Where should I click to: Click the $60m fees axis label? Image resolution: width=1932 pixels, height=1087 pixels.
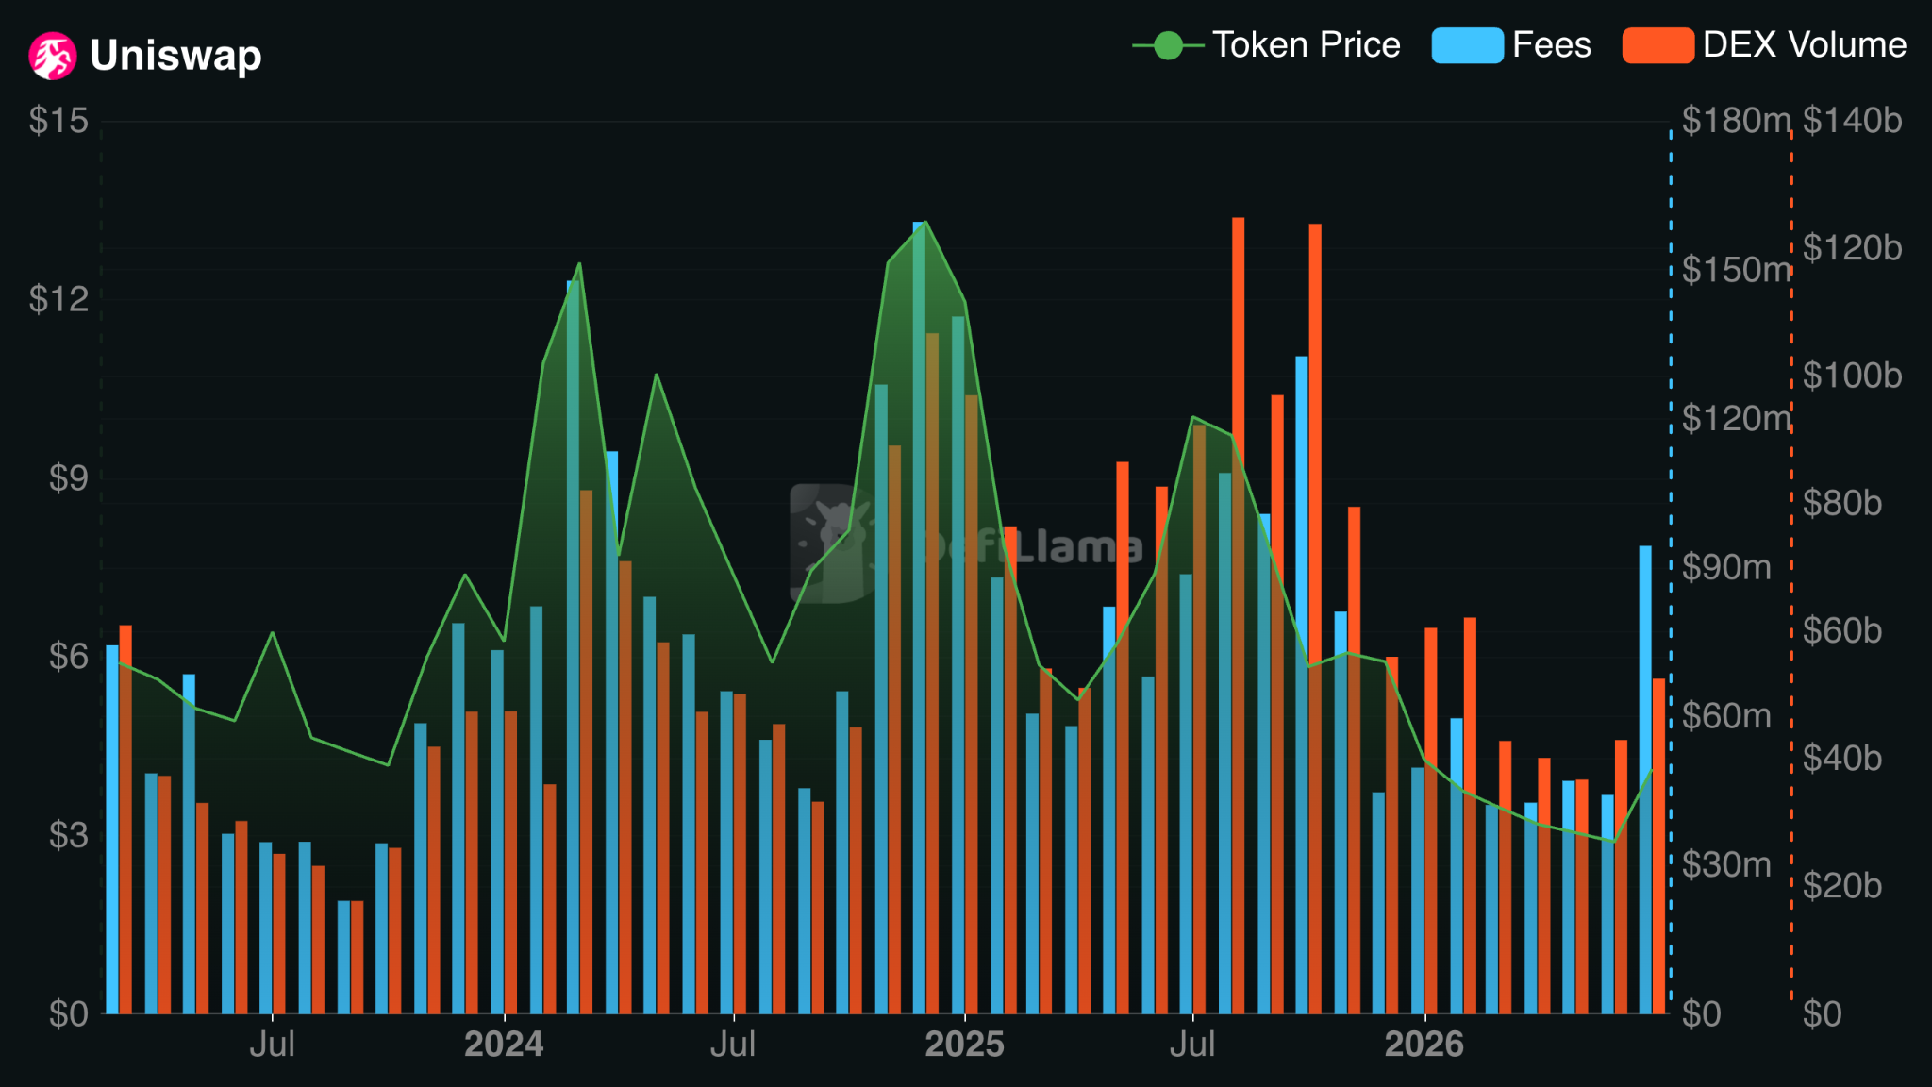coord(1726,716)
